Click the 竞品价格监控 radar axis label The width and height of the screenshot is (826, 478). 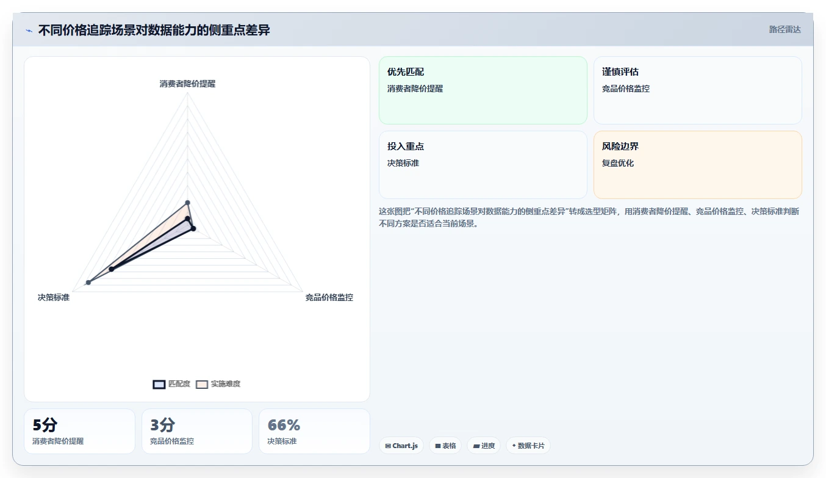(329, 297)
